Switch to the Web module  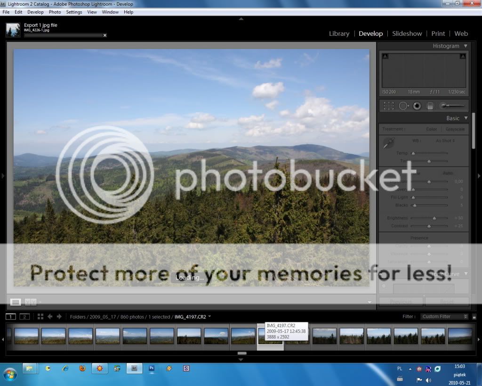click(x=461, y=33)
